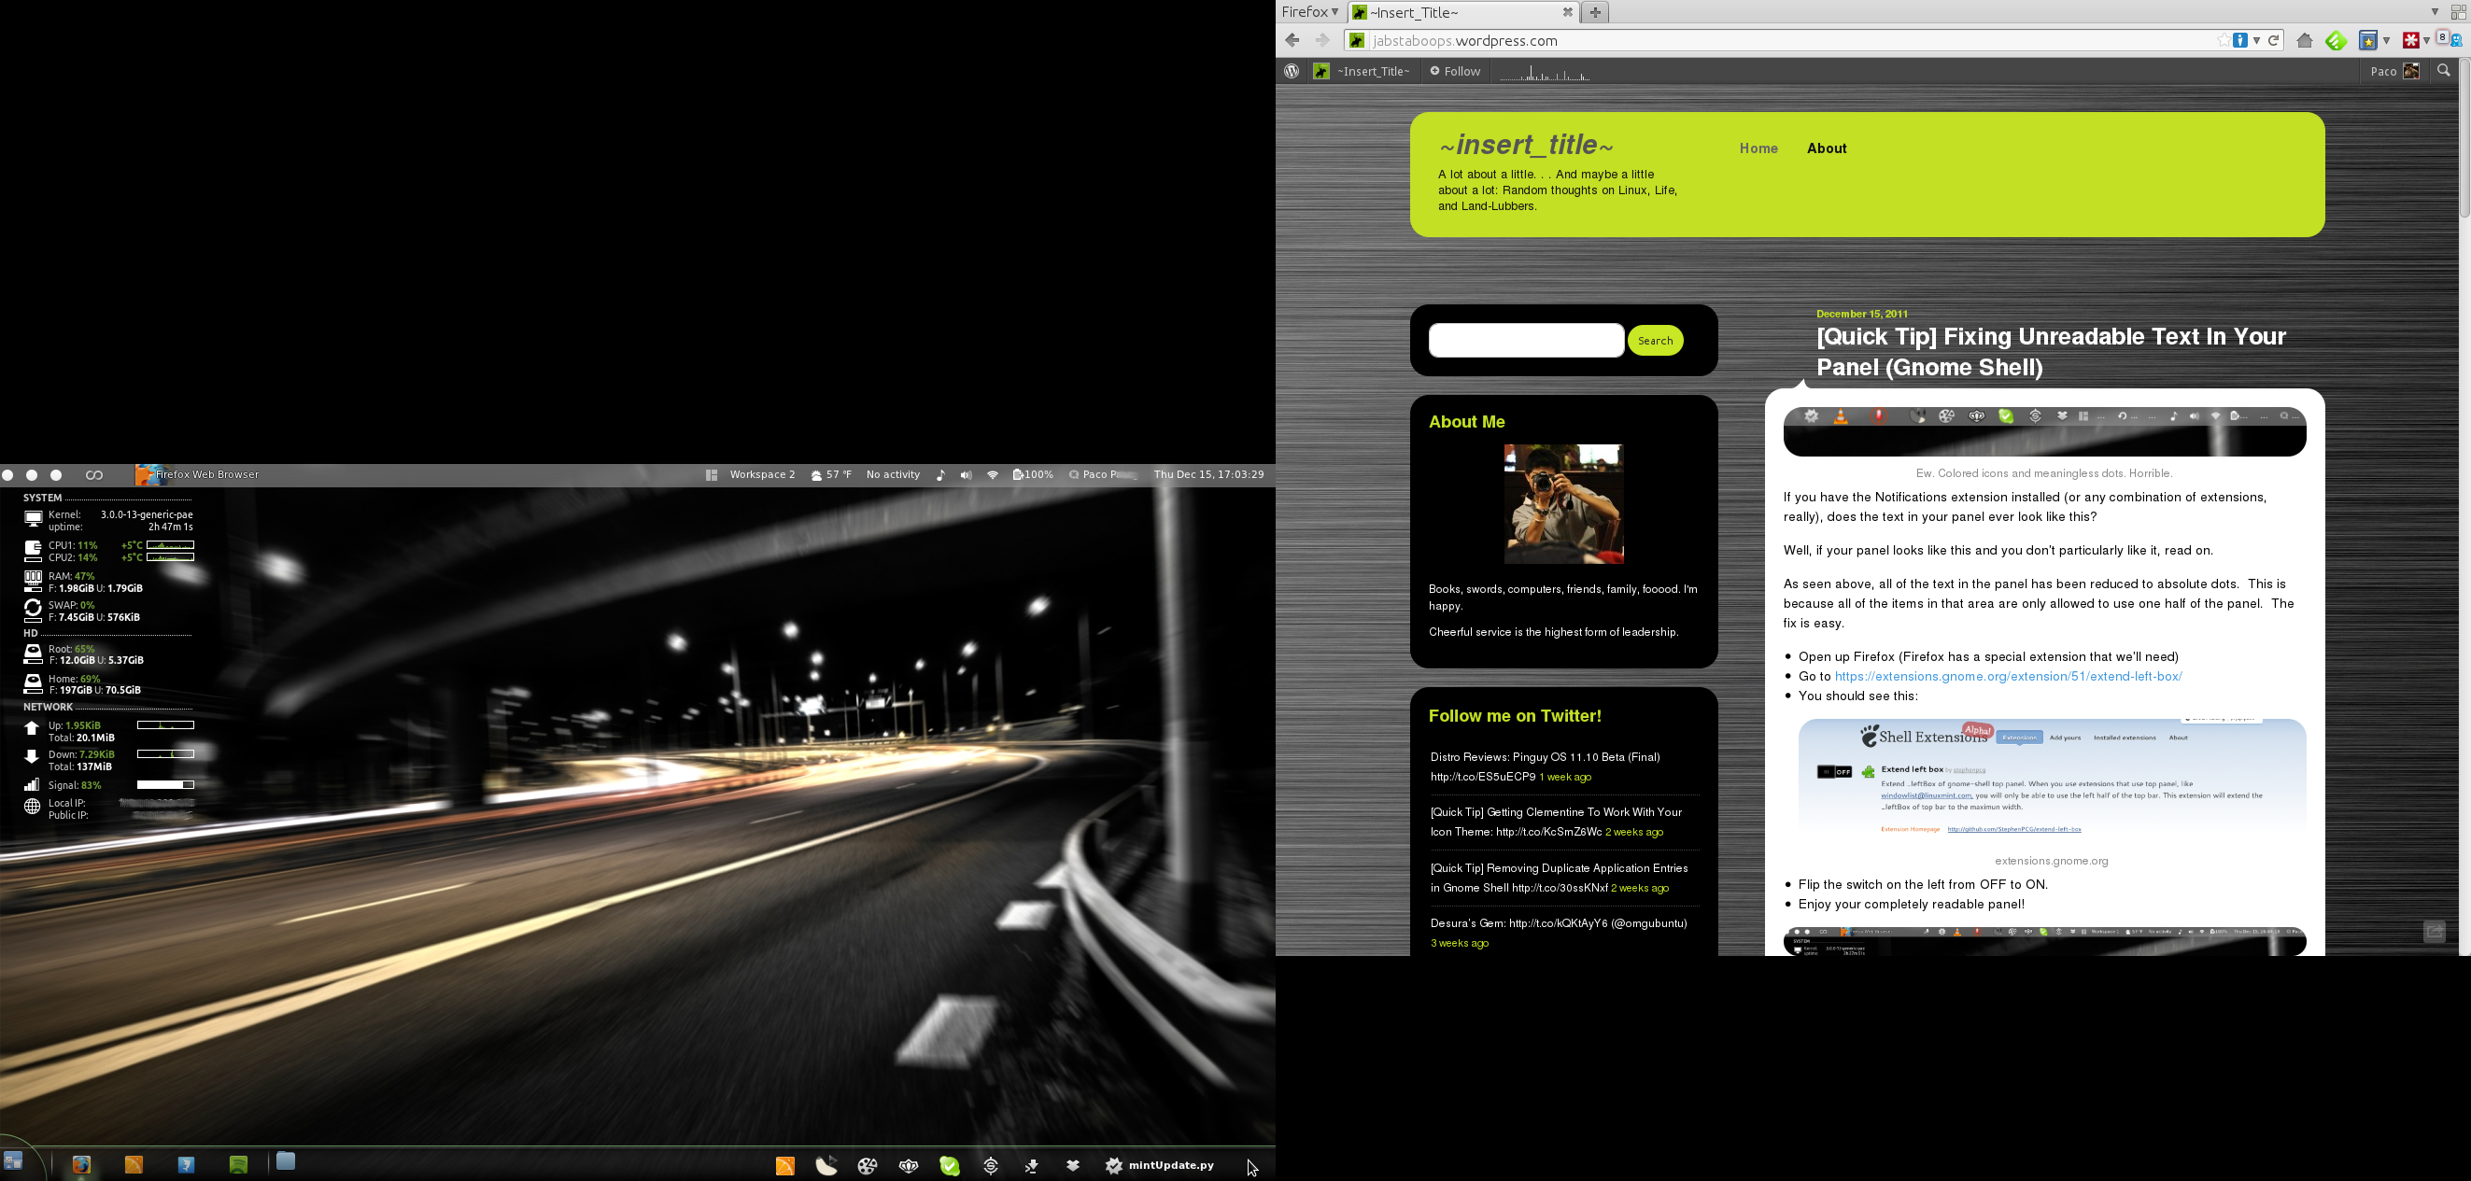Open the extend-left-box extensions.gnome.org link
2471x1181 pixels.
(2009, 677)
